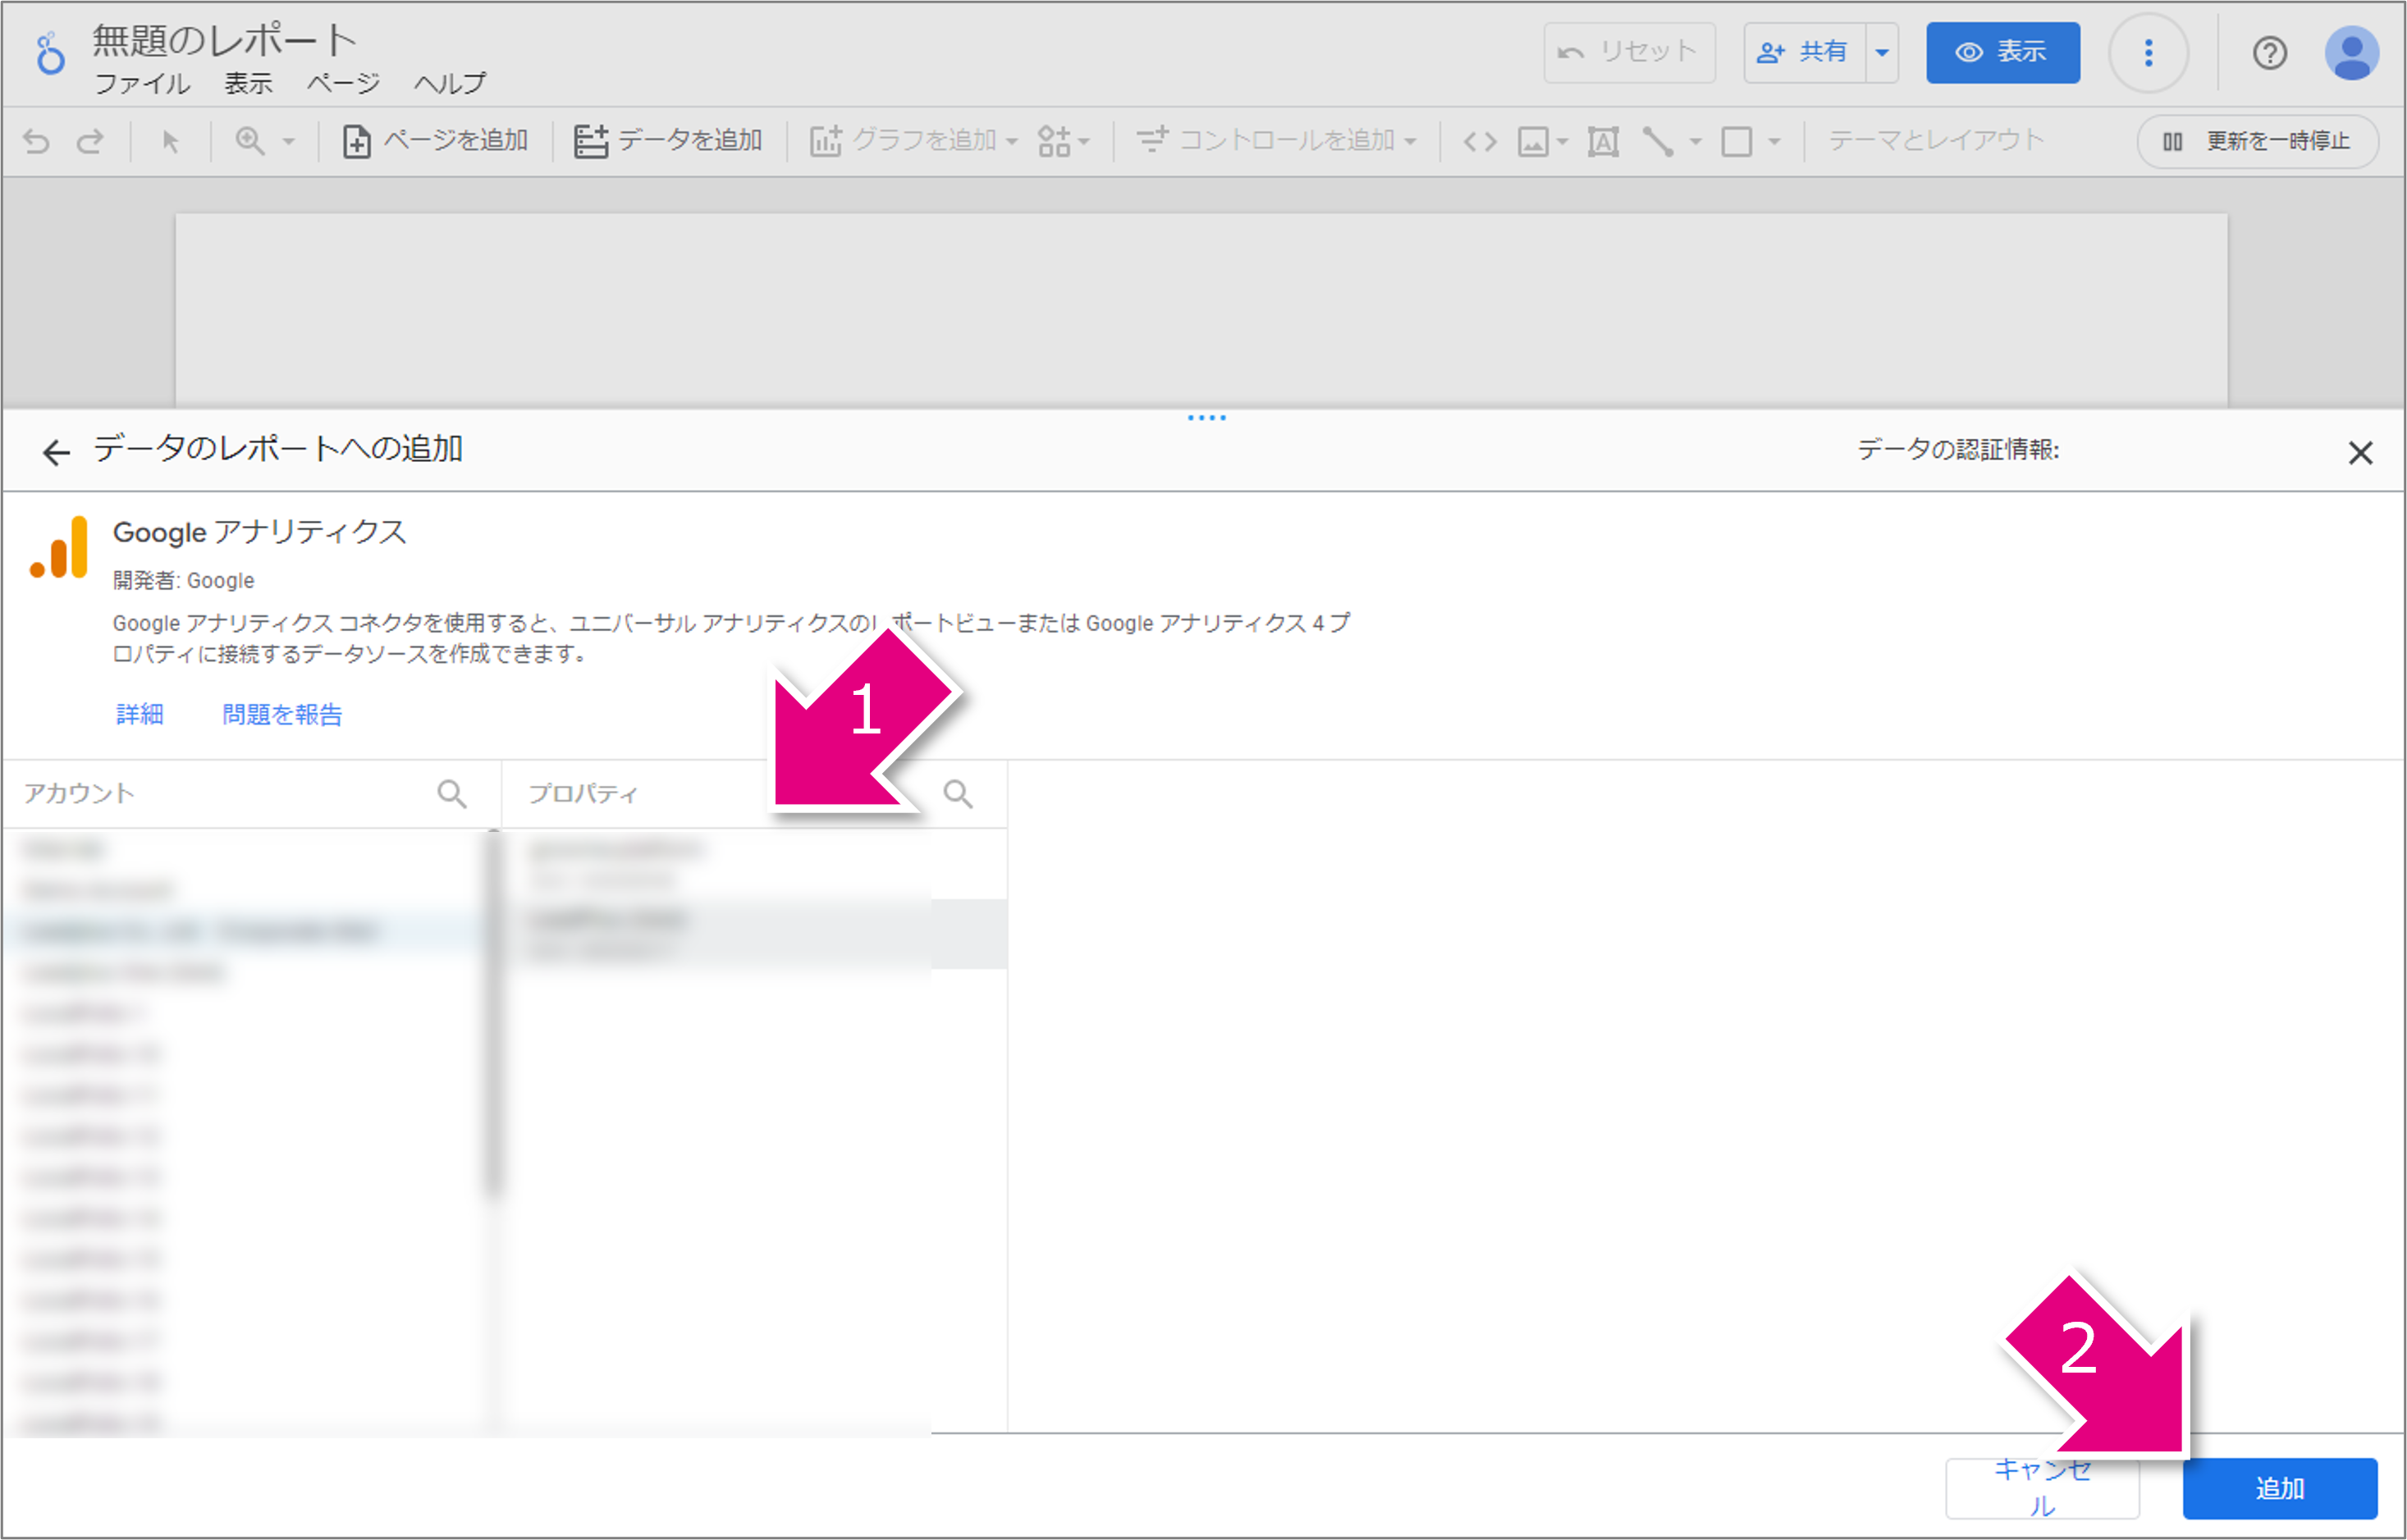Click the blue 追加 button
Image resolution: width=2407 pixels, height=1540 pixels.
(x=2280, y=1488)
